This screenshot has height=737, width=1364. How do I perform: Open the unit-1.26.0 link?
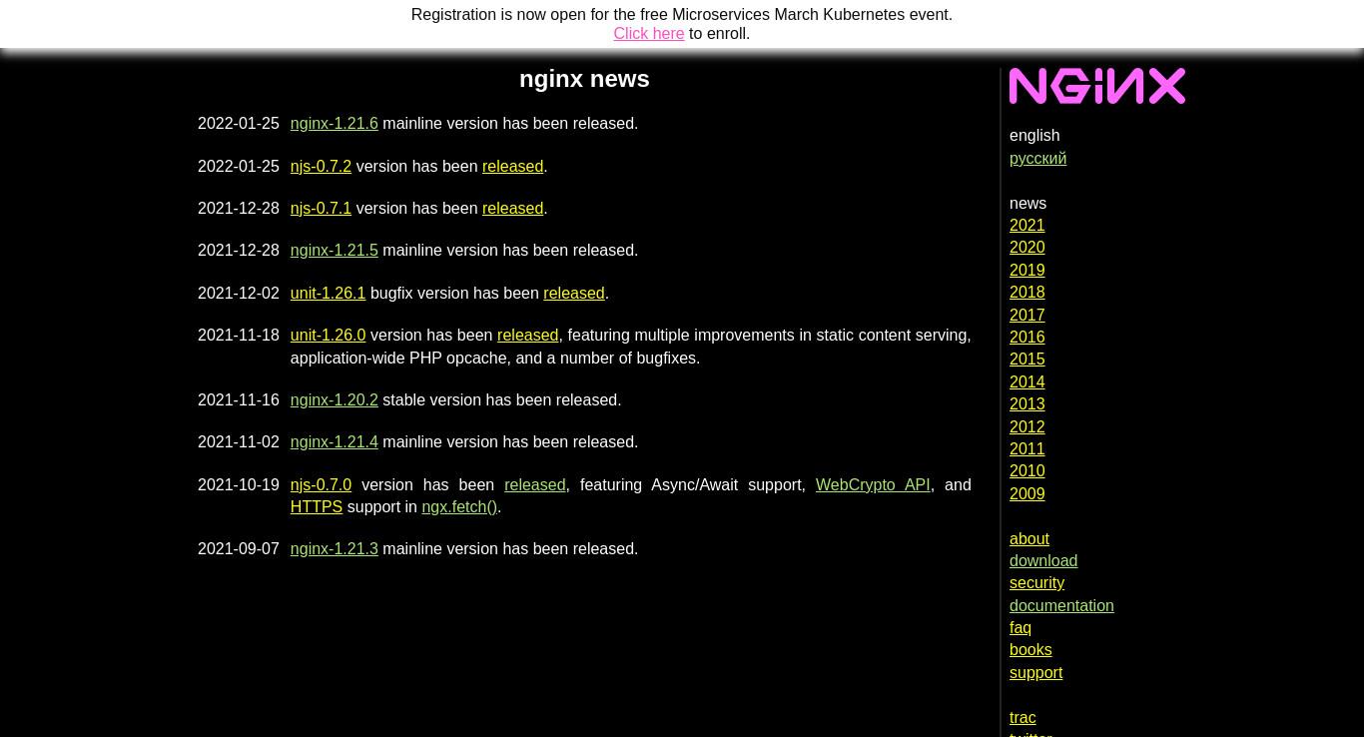(328, 335)
